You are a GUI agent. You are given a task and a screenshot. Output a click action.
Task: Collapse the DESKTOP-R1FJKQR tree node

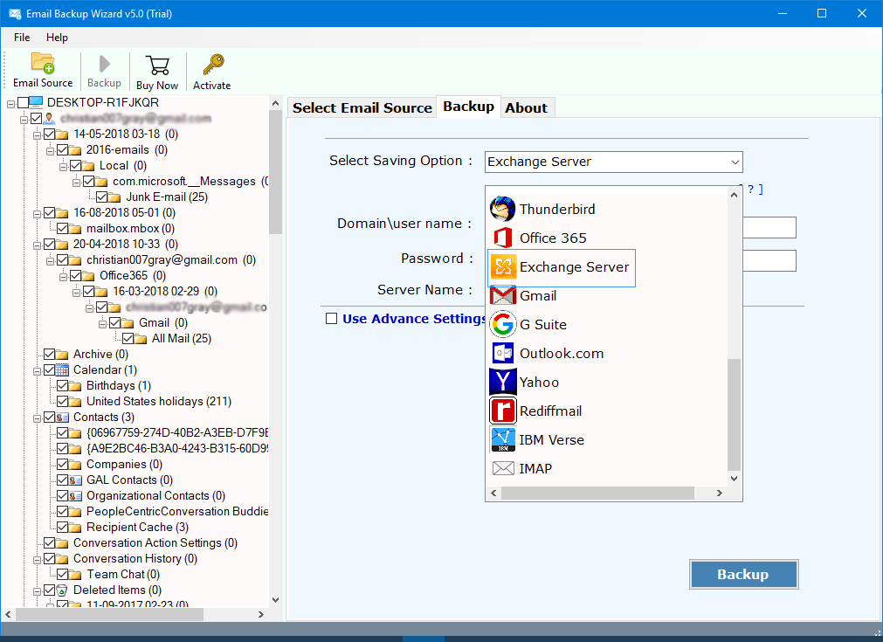[10, 104]
